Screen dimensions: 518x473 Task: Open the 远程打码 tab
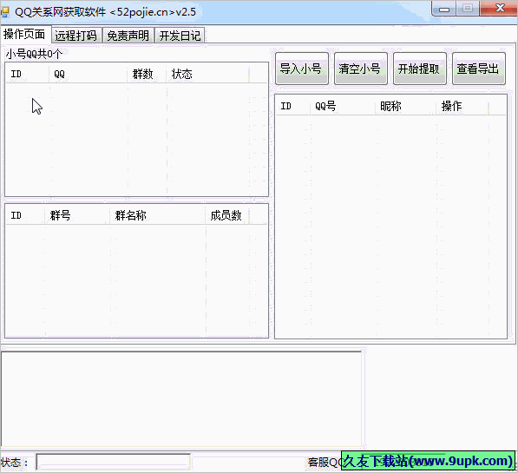pyautogui.click(x=76, y=36)
